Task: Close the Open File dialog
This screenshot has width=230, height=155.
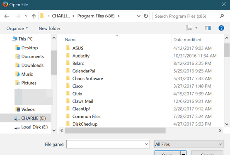Action: tap(224, 5)
